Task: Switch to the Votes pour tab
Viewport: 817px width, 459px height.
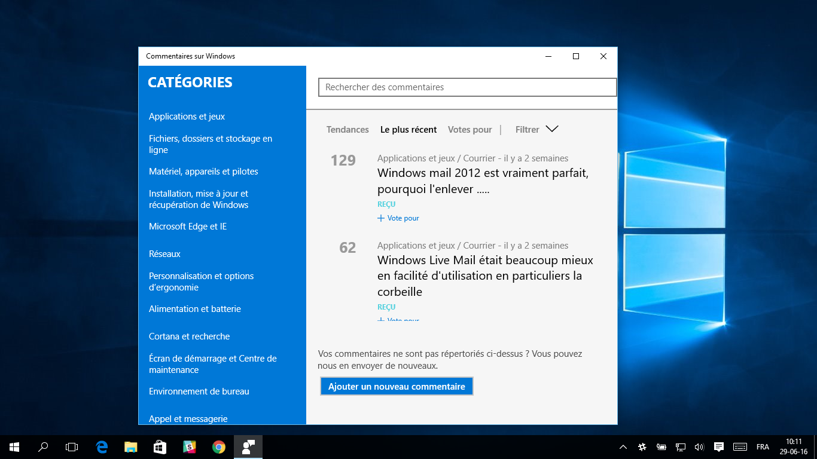Action: (470, 130)
